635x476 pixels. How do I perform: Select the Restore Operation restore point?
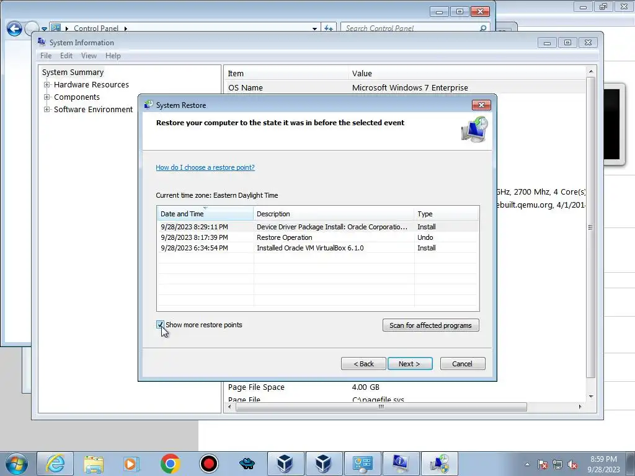pyautogui.click(x=317, y=237)
